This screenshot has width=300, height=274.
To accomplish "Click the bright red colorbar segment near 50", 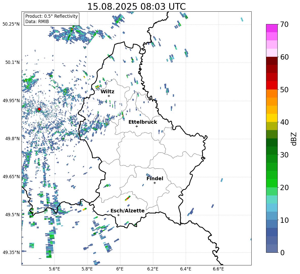I will 272,85.
